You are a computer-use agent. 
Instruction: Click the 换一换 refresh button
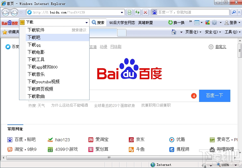tap(176, 22)
